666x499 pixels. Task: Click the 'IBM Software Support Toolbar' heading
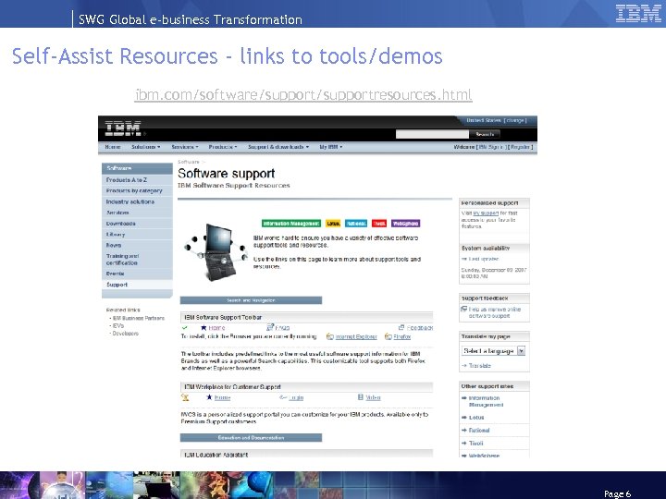pyautogui.click(x=223, y=317)
